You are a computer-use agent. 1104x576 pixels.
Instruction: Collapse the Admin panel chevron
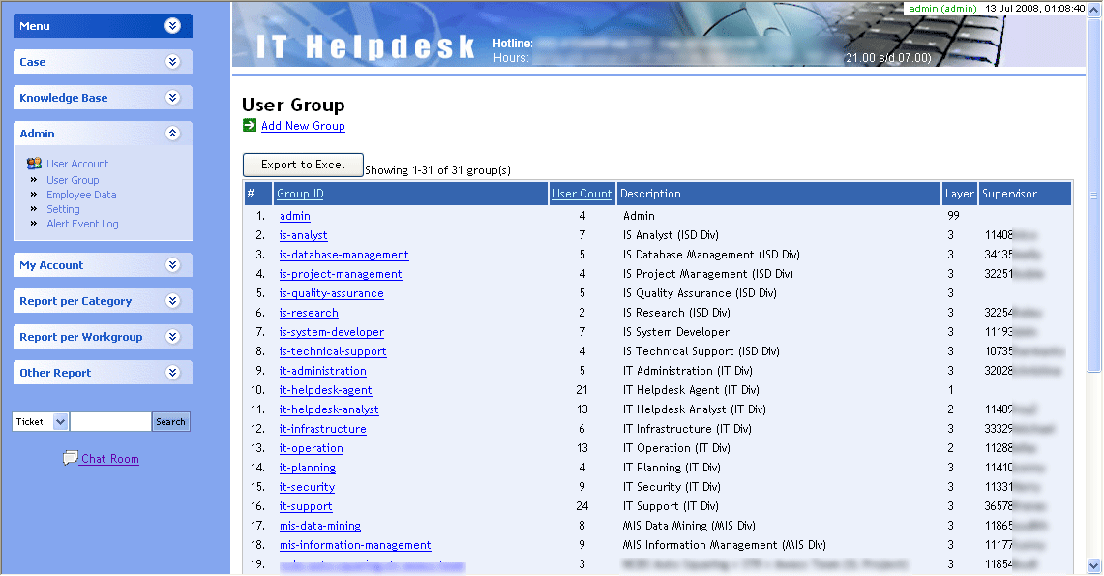[x=173, y=134]
